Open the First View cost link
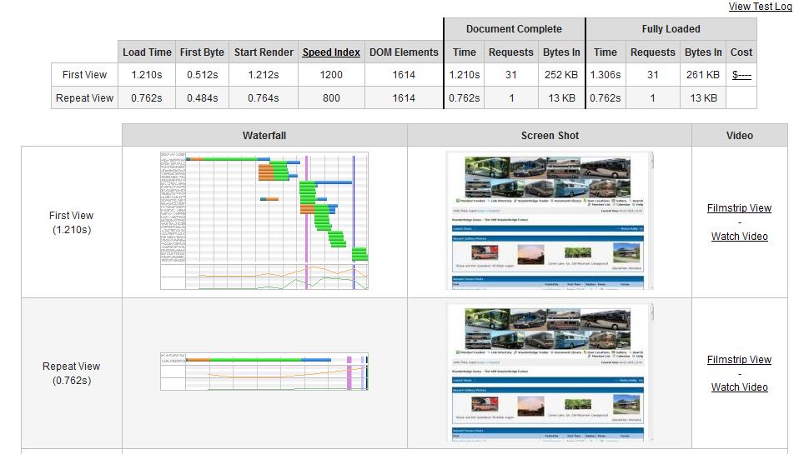 click(741, 75)
